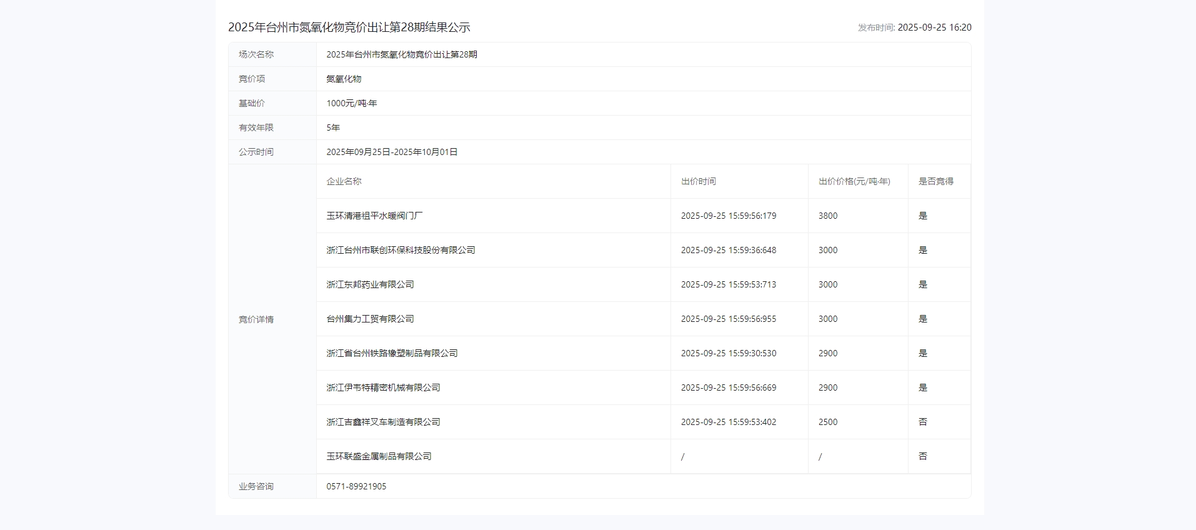Click the base price value 1000元/吨·年
This screenshot has width=1196, height=530.
[x=351, y=103]
